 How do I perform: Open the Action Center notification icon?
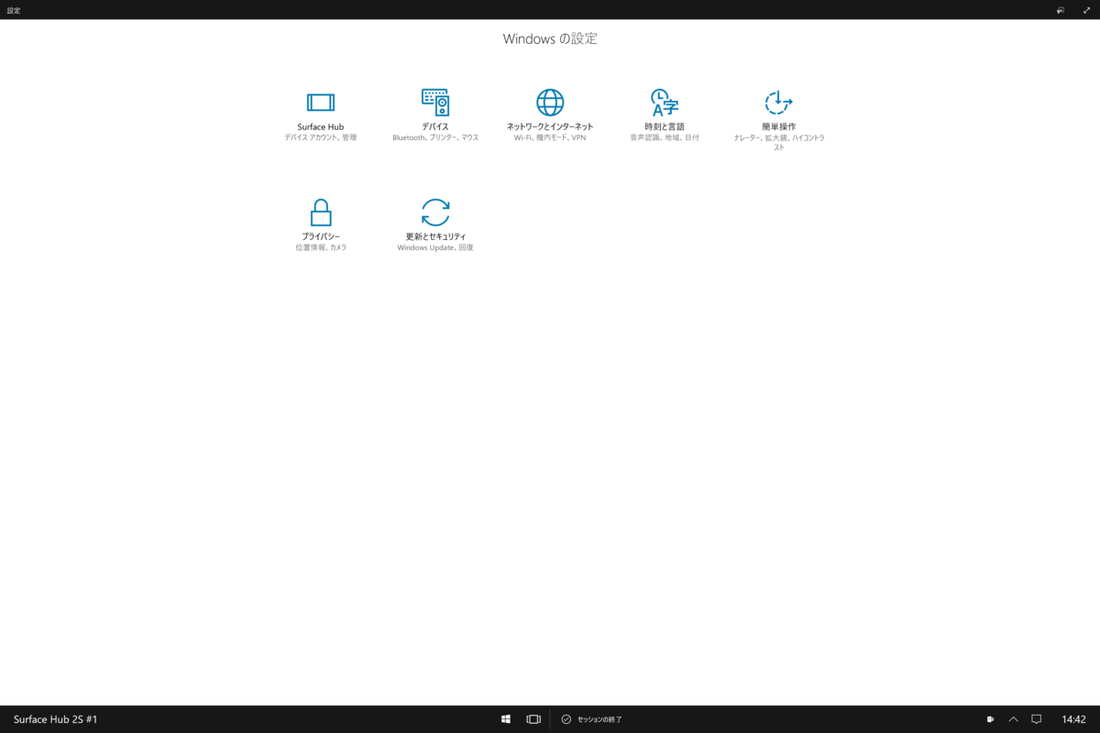(x=1037, y=719)
